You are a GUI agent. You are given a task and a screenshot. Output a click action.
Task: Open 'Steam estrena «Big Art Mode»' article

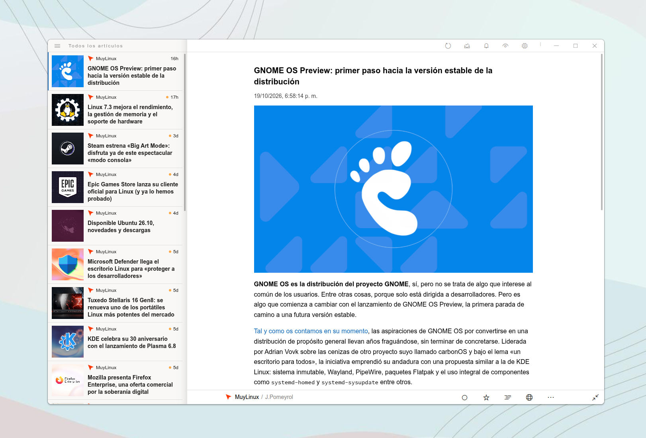pos(115,149)
